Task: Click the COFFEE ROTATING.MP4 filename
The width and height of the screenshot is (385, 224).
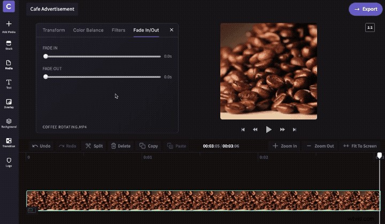Action: point(65,127)
